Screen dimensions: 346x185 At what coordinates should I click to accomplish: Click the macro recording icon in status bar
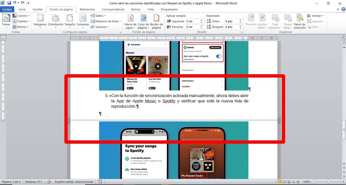click(x=100, y=182)
